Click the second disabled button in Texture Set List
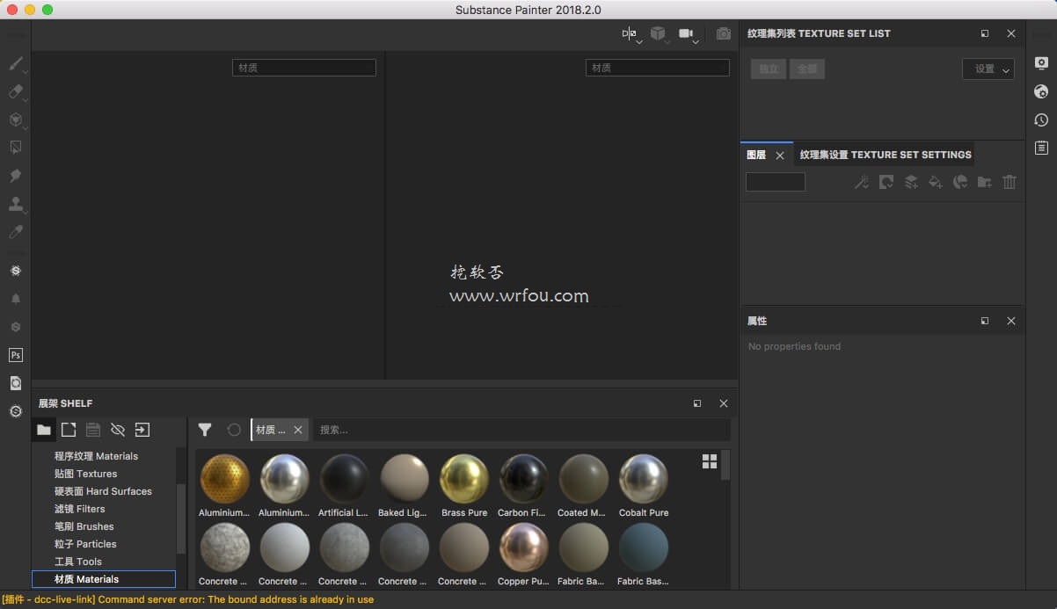This screenshot has height=609, width=1057. pyautogui.click(x=807, y=69)
